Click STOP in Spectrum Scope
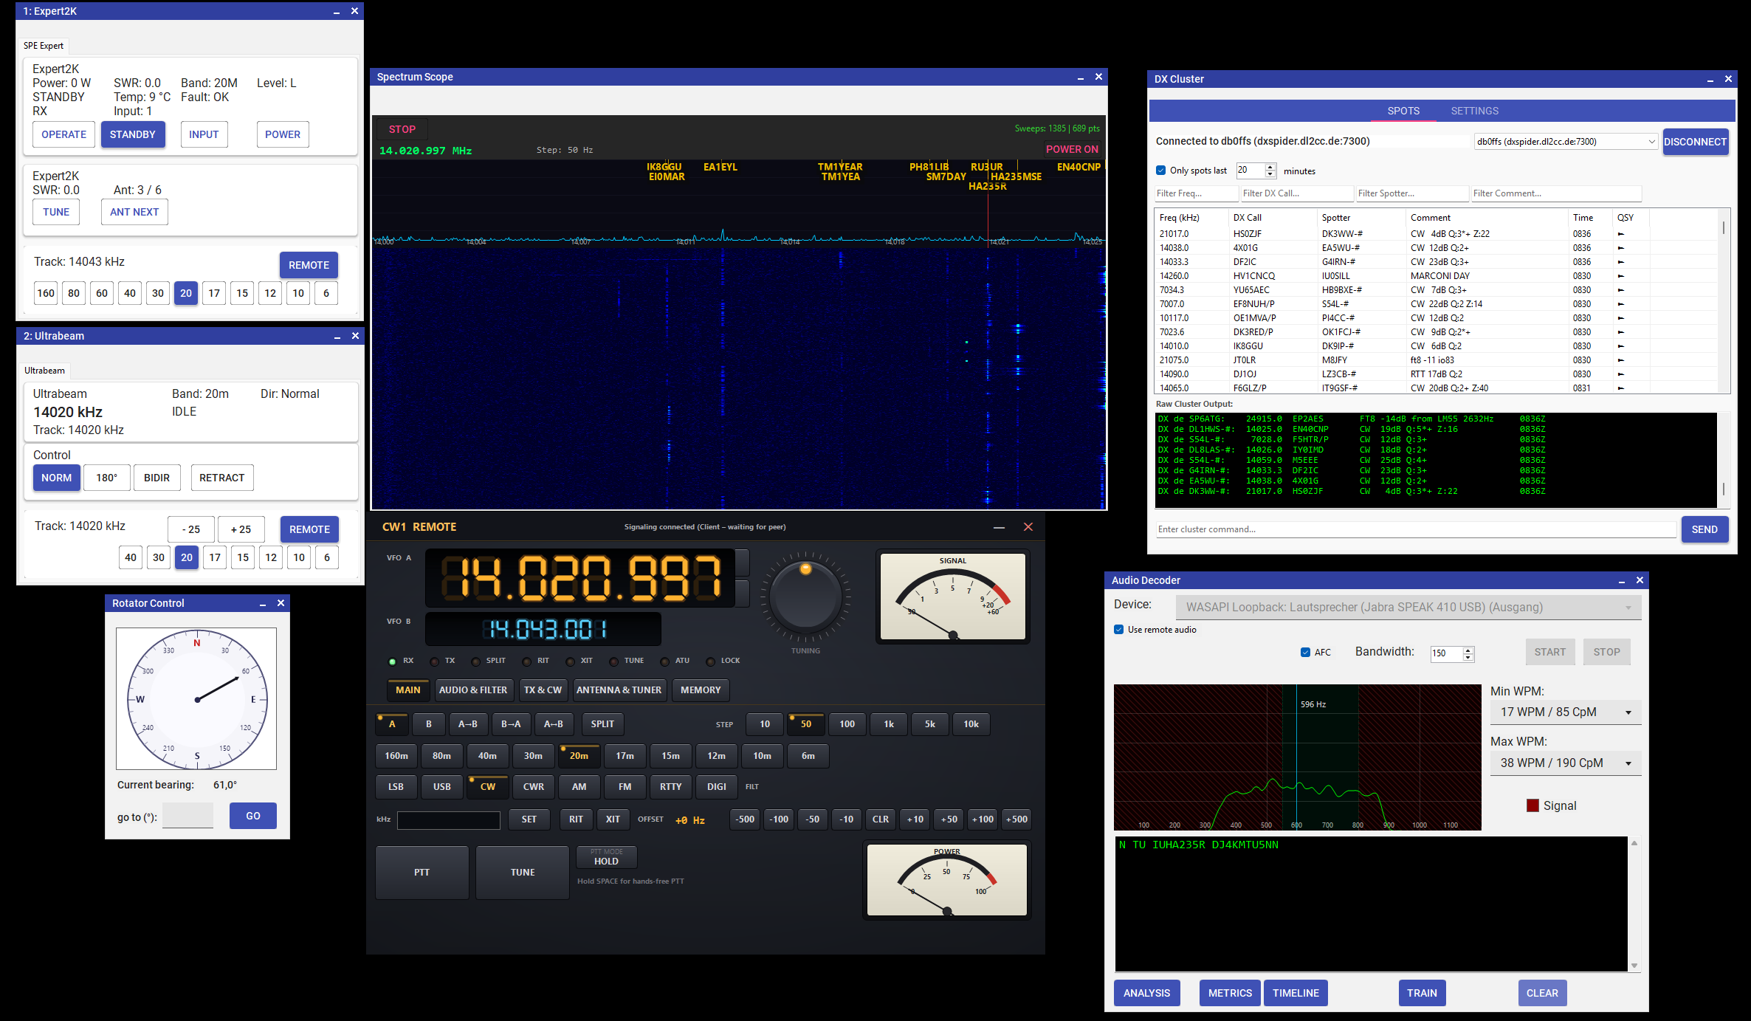Screen dimensions: 1751x1021 [x=402, y=129]
